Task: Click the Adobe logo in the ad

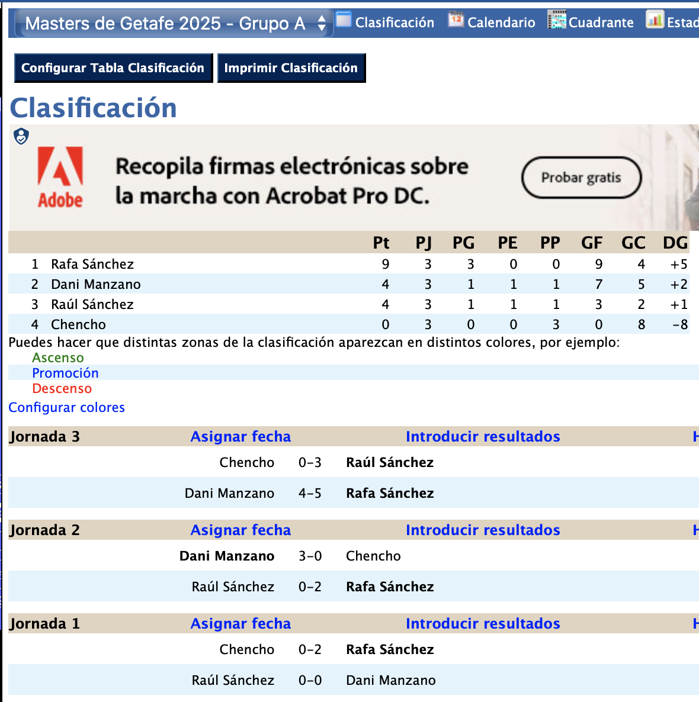Action: pos(60,178)
